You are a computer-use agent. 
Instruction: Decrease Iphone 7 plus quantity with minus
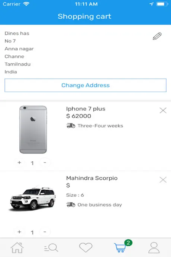[x=45, y=163]
